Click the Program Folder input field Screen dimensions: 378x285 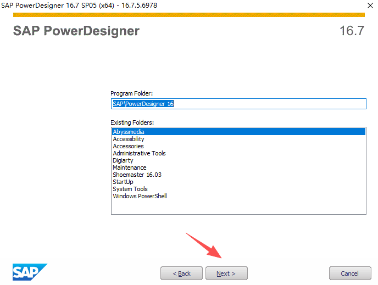coord(238,104)
